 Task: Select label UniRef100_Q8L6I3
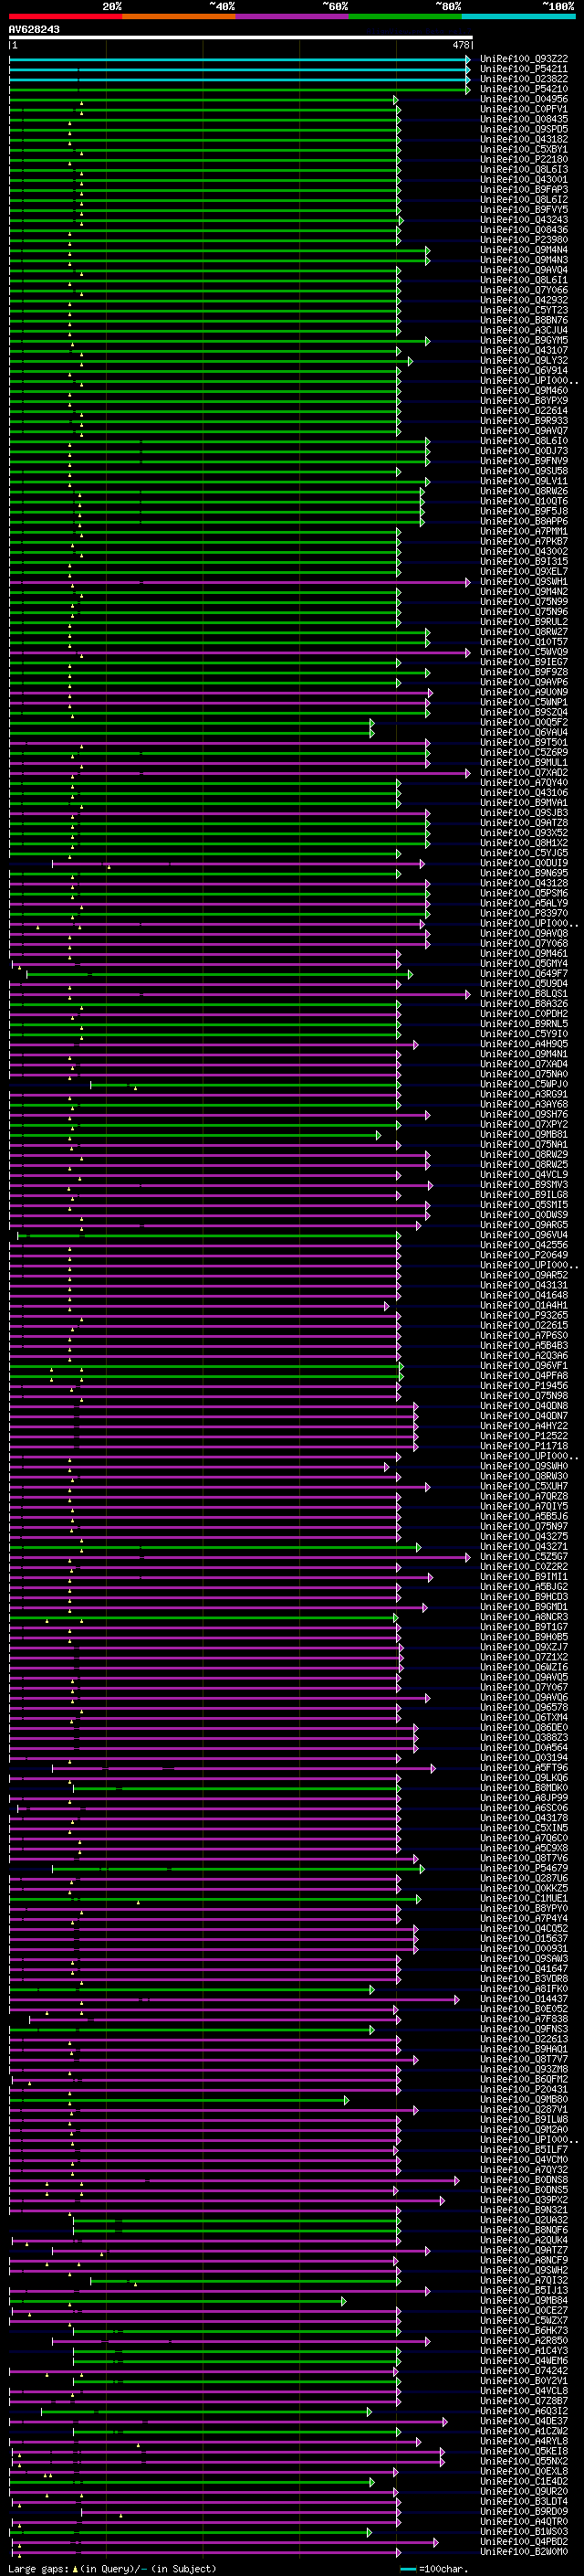point(524,169)
